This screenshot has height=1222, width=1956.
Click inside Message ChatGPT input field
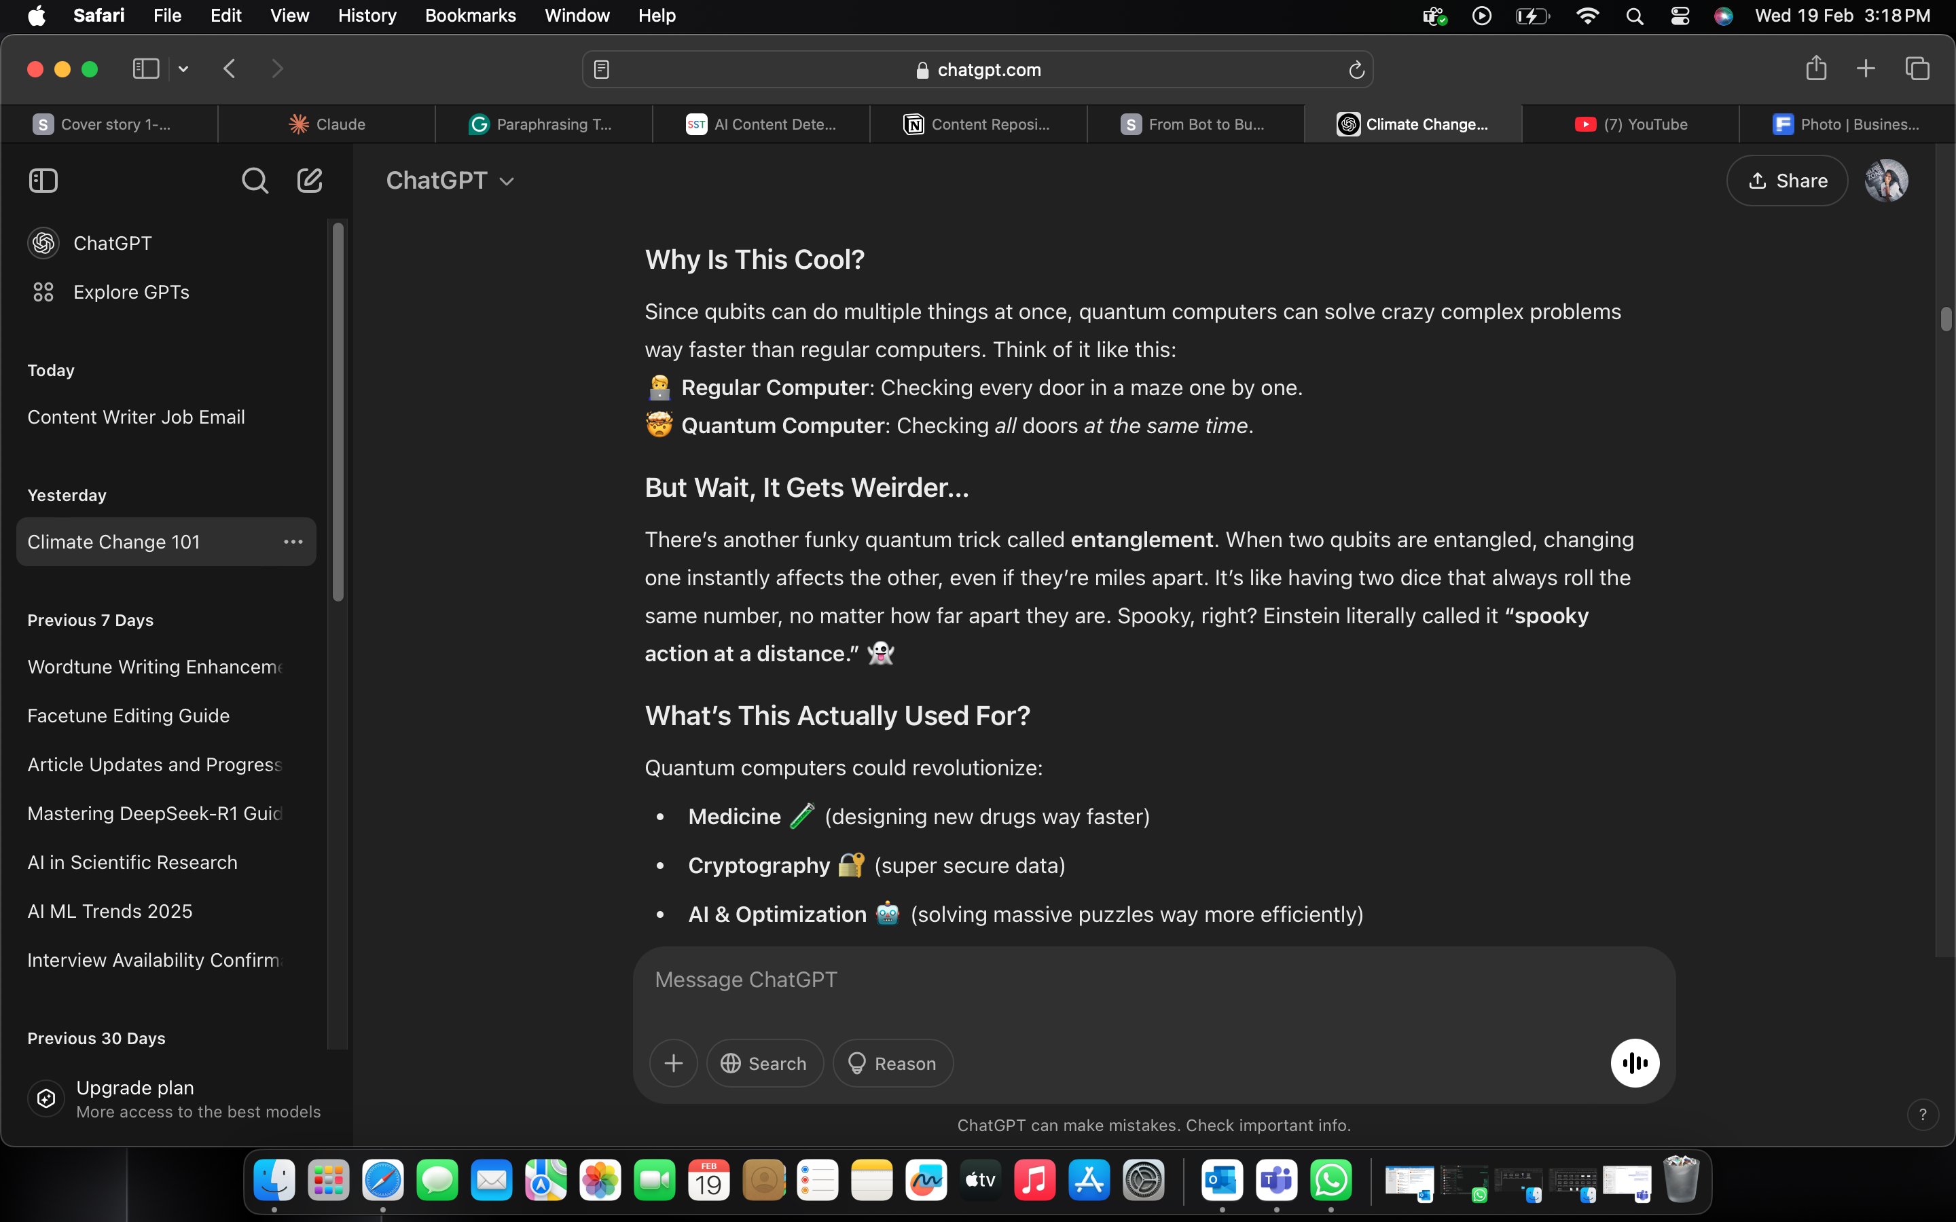[1153, 980]
